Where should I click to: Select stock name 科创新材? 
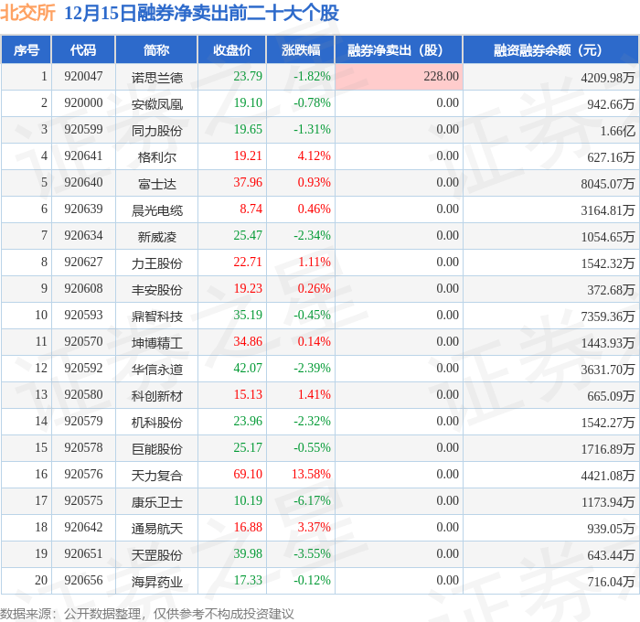coord(156,396)
